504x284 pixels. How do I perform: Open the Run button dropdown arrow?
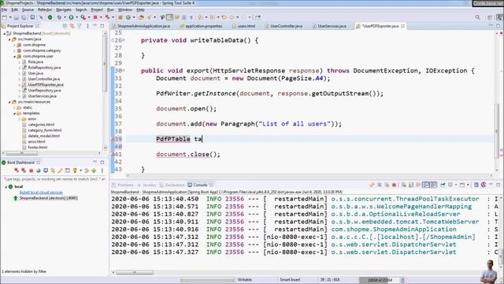pyautogui.click(x=77, y=17)
